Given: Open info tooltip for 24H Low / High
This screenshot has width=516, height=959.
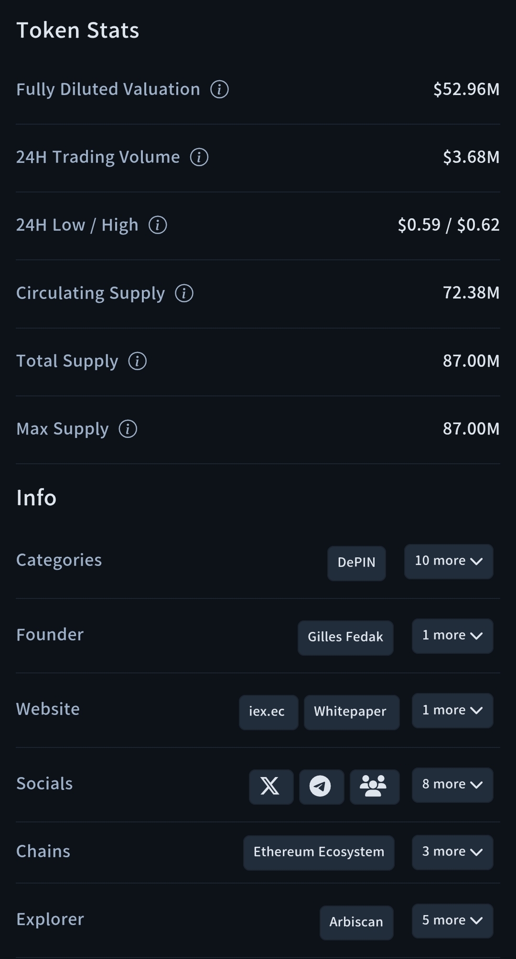Looking at the screenshot, I should pyautogui.click(x=158, y=225).
